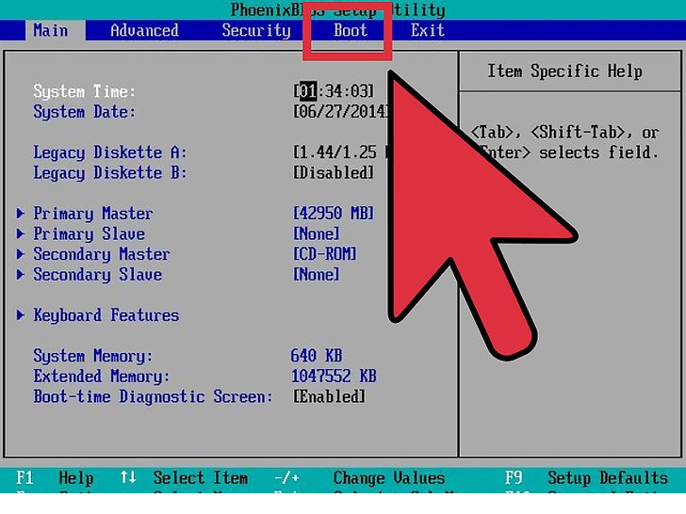
Task: Open the Secondary Slave submenu label
Action: pyautogui.click(x=98, y=275)
